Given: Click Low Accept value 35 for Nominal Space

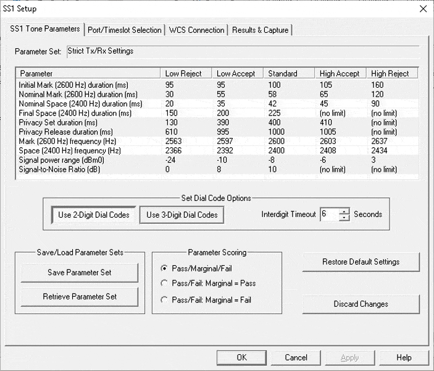Looking at the screenshot, I should click(x=221, y=104).
